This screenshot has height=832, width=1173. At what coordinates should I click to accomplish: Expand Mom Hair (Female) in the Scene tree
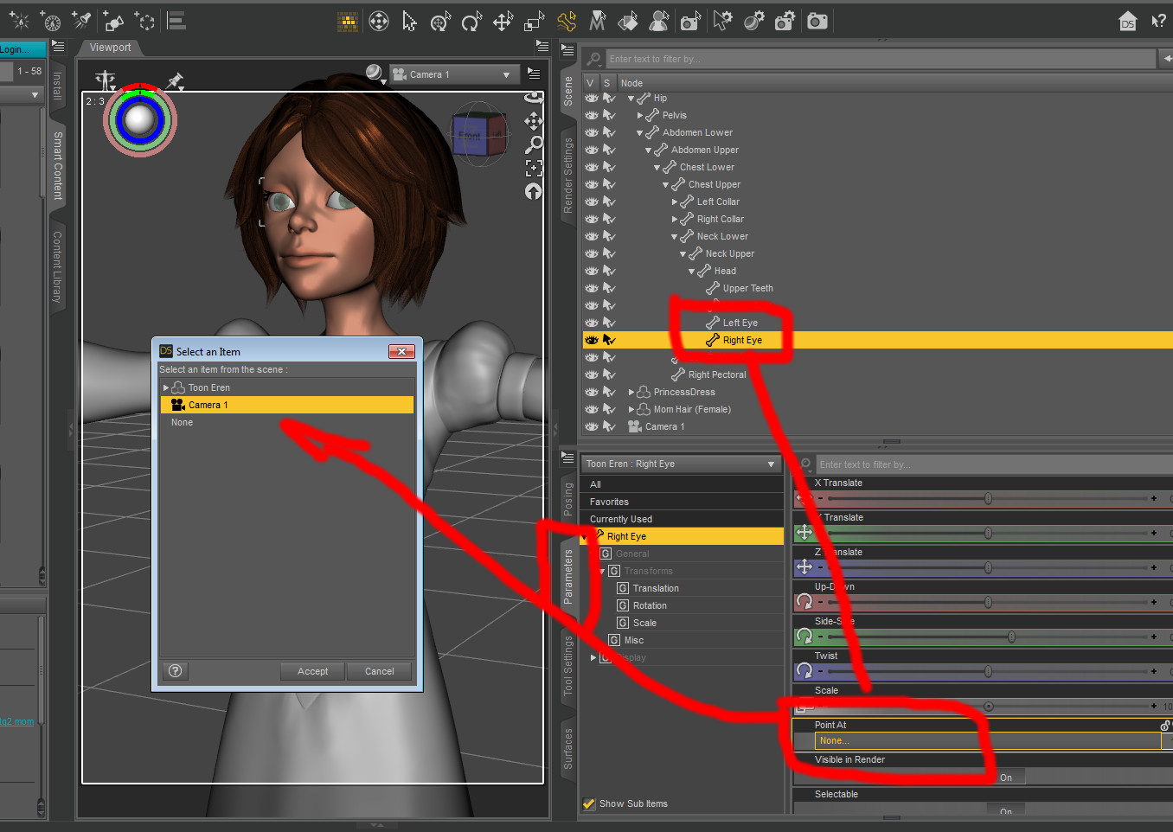[x=631, y=410]
